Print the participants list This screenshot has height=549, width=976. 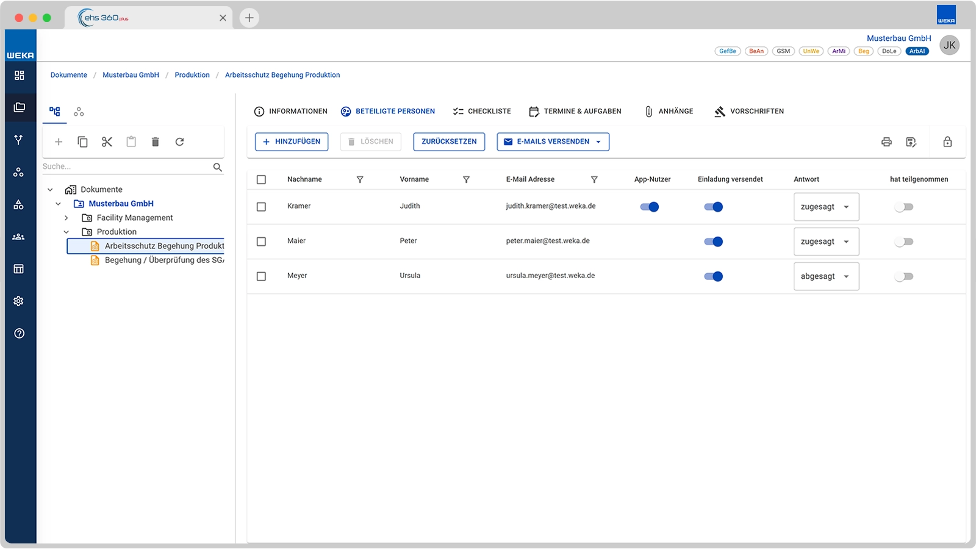click(x=886, y=142)
